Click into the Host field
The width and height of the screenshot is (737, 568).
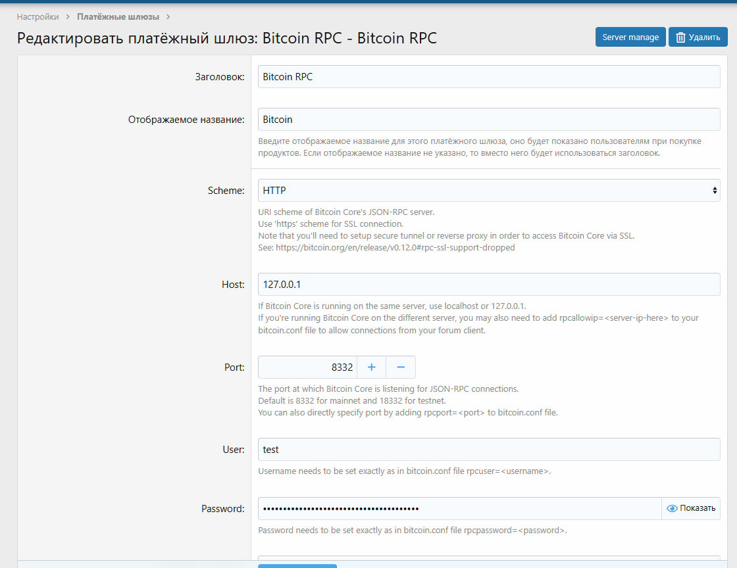point(489,284)
